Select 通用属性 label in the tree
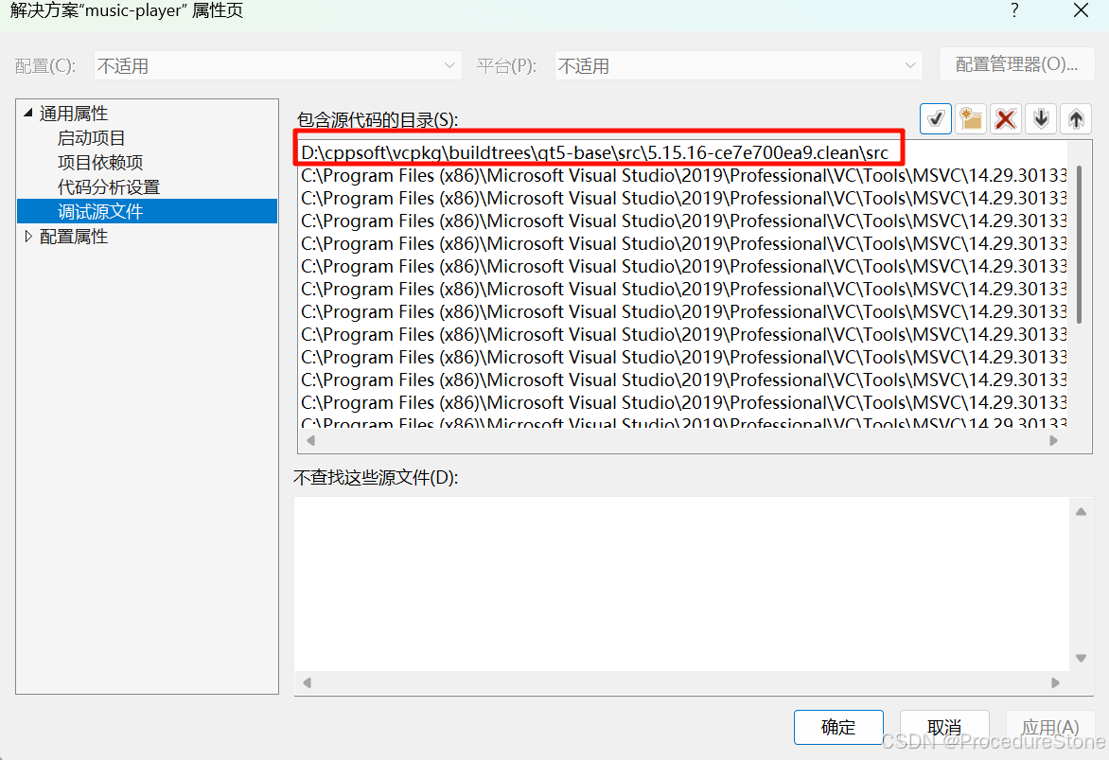The height and width of the screenshot is (760, 1109). pyautogui.click(x=74, y=114)
